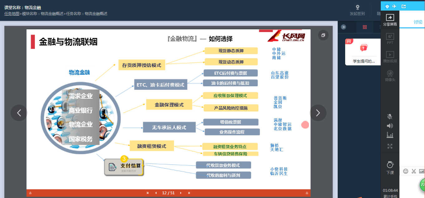Viewport: 425px width, 198px height.
Task: Turn on the camera (摄像头) icon
Action: click(390, 74)
